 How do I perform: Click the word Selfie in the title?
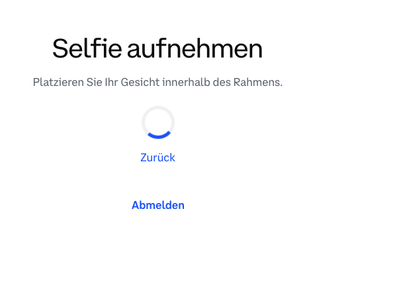click(87, 48)
